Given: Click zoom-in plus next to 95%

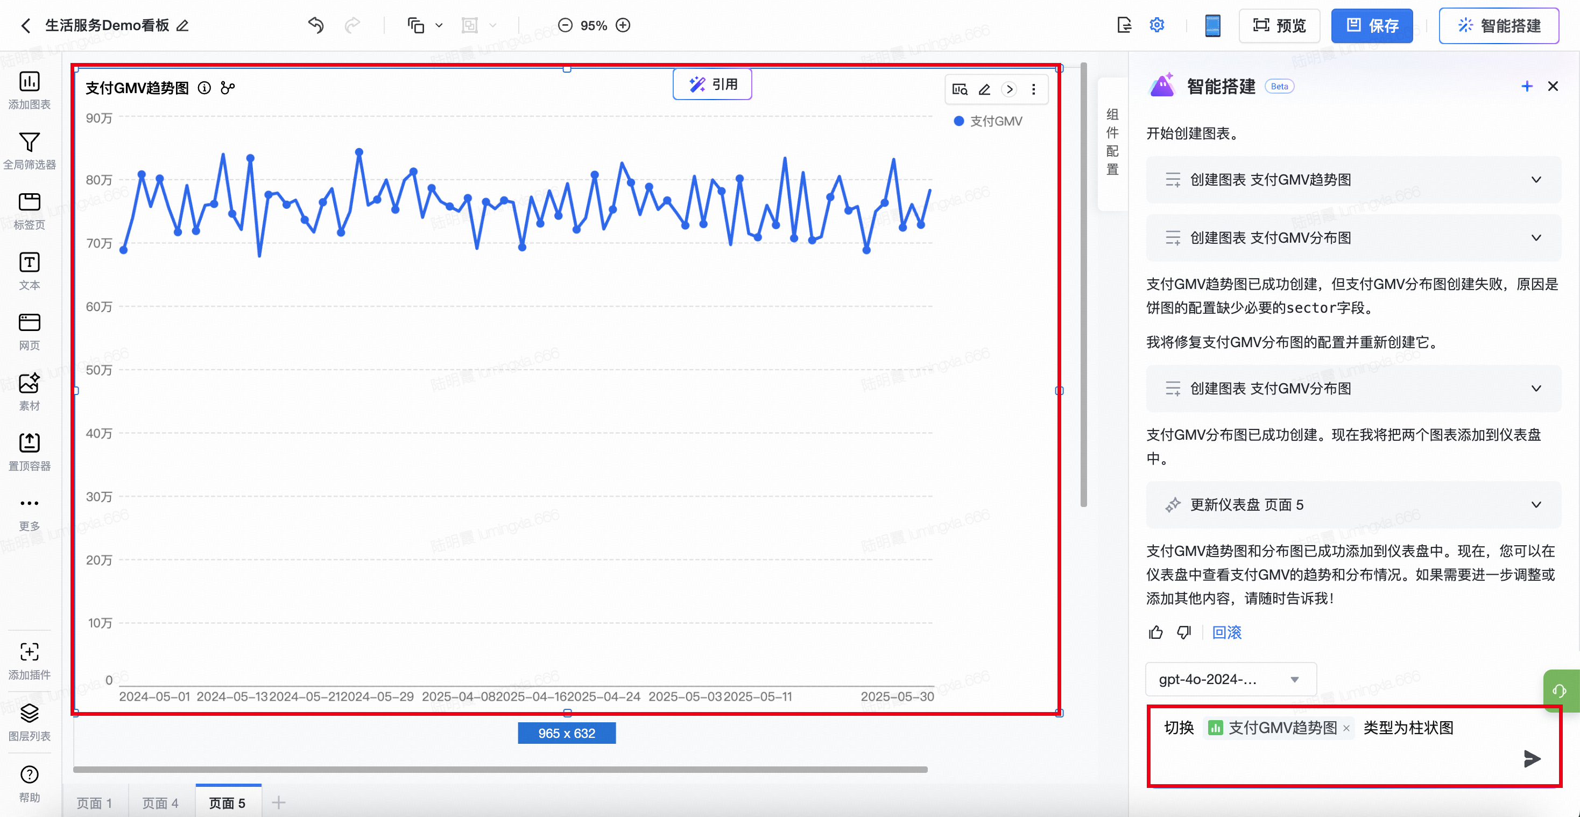Looking at the screenshot, I should [623, 25].
